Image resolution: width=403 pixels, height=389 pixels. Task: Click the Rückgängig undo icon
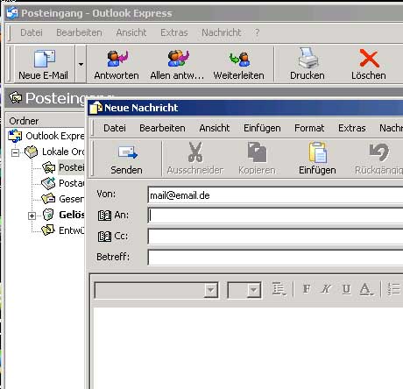(378, 152)
